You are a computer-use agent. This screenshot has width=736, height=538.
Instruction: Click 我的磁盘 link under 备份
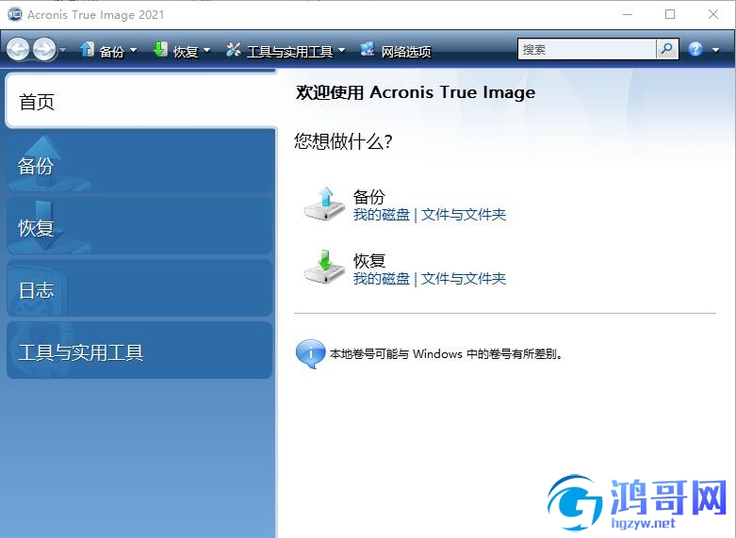coord(382,215)
